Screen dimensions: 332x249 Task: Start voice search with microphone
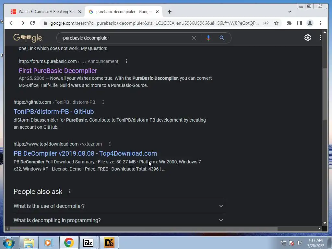tap(208, 38)
